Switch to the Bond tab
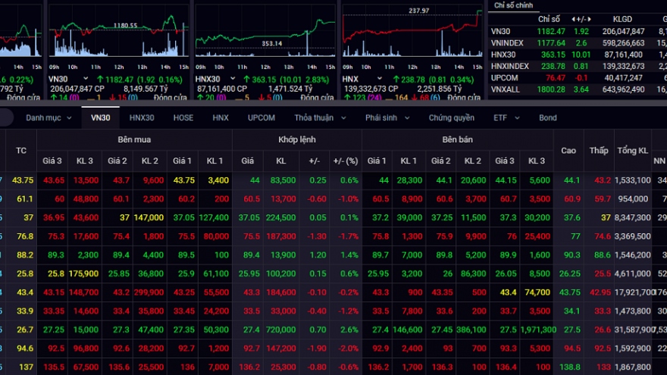Screen dimensions: 667x375 coord(547,118)
